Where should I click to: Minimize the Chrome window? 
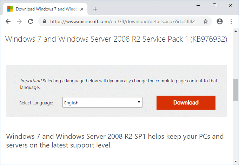pos(198,5)
